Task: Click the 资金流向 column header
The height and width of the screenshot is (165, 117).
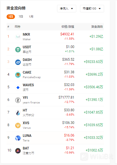Action: tap(97, 27)
